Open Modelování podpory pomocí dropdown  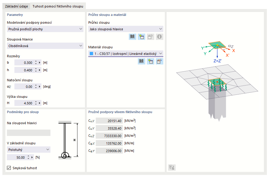pos(45,29)
